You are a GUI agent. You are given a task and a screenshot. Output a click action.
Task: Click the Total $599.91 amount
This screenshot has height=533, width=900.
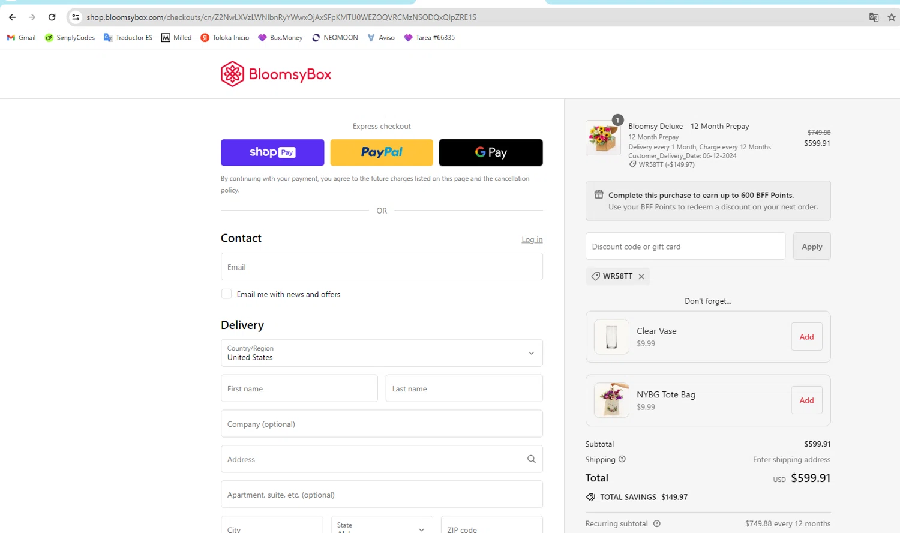tap(811, 478)
